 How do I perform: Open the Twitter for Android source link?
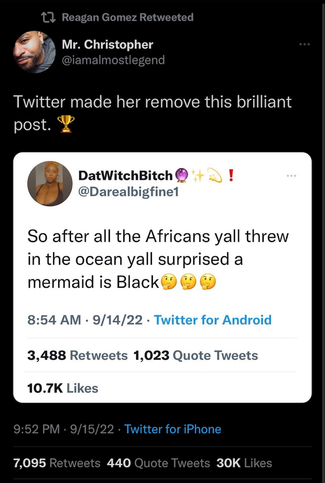213,320
